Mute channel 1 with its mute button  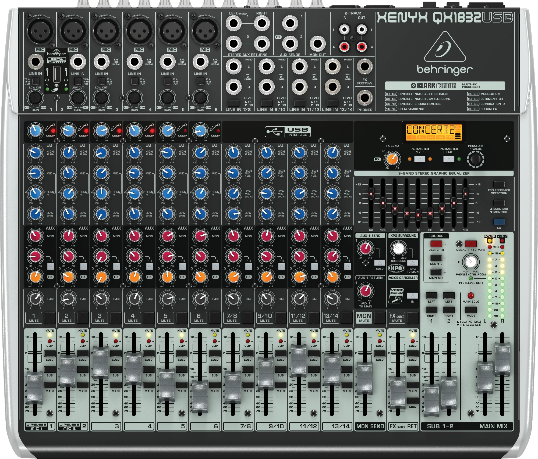[x=50, y=317]
